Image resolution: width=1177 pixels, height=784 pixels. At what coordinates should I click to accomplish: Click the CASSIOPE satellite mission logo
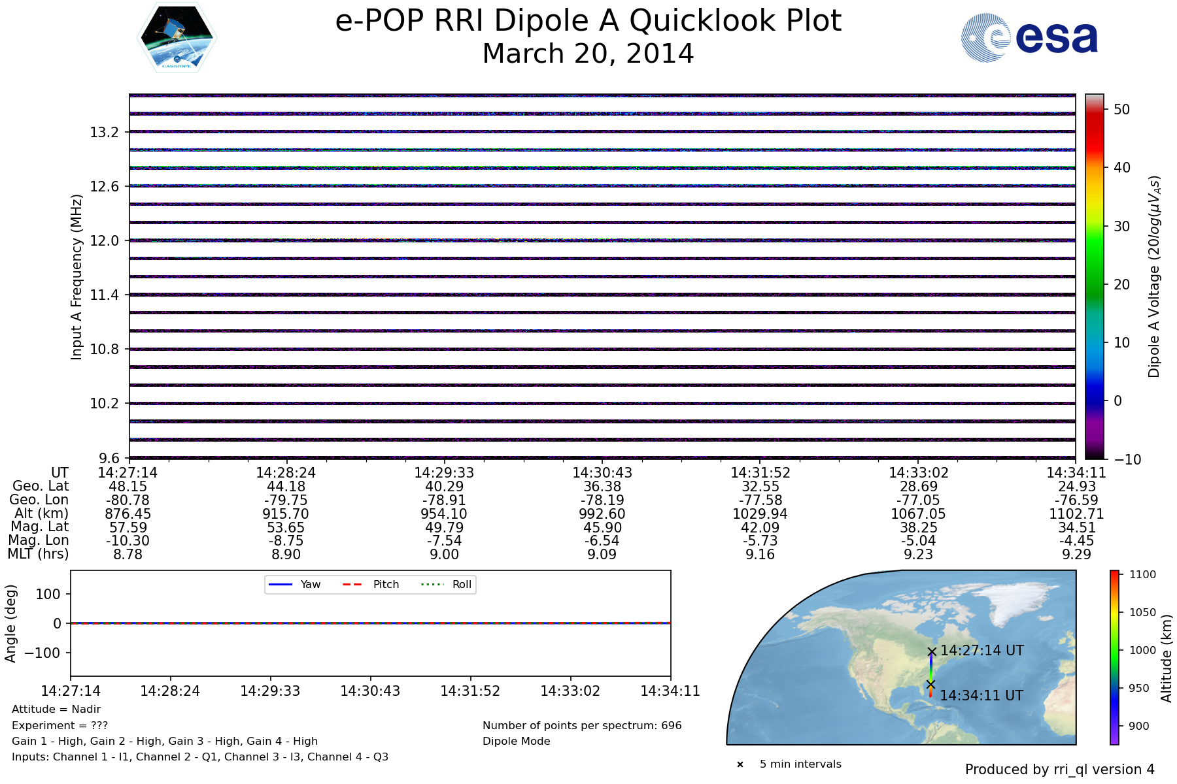tap(177, 37)
